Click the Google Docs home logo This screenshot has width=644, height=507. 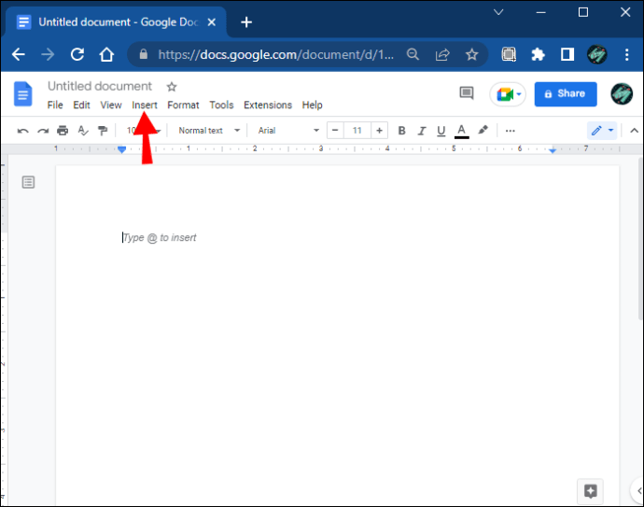tap(23, 93)
